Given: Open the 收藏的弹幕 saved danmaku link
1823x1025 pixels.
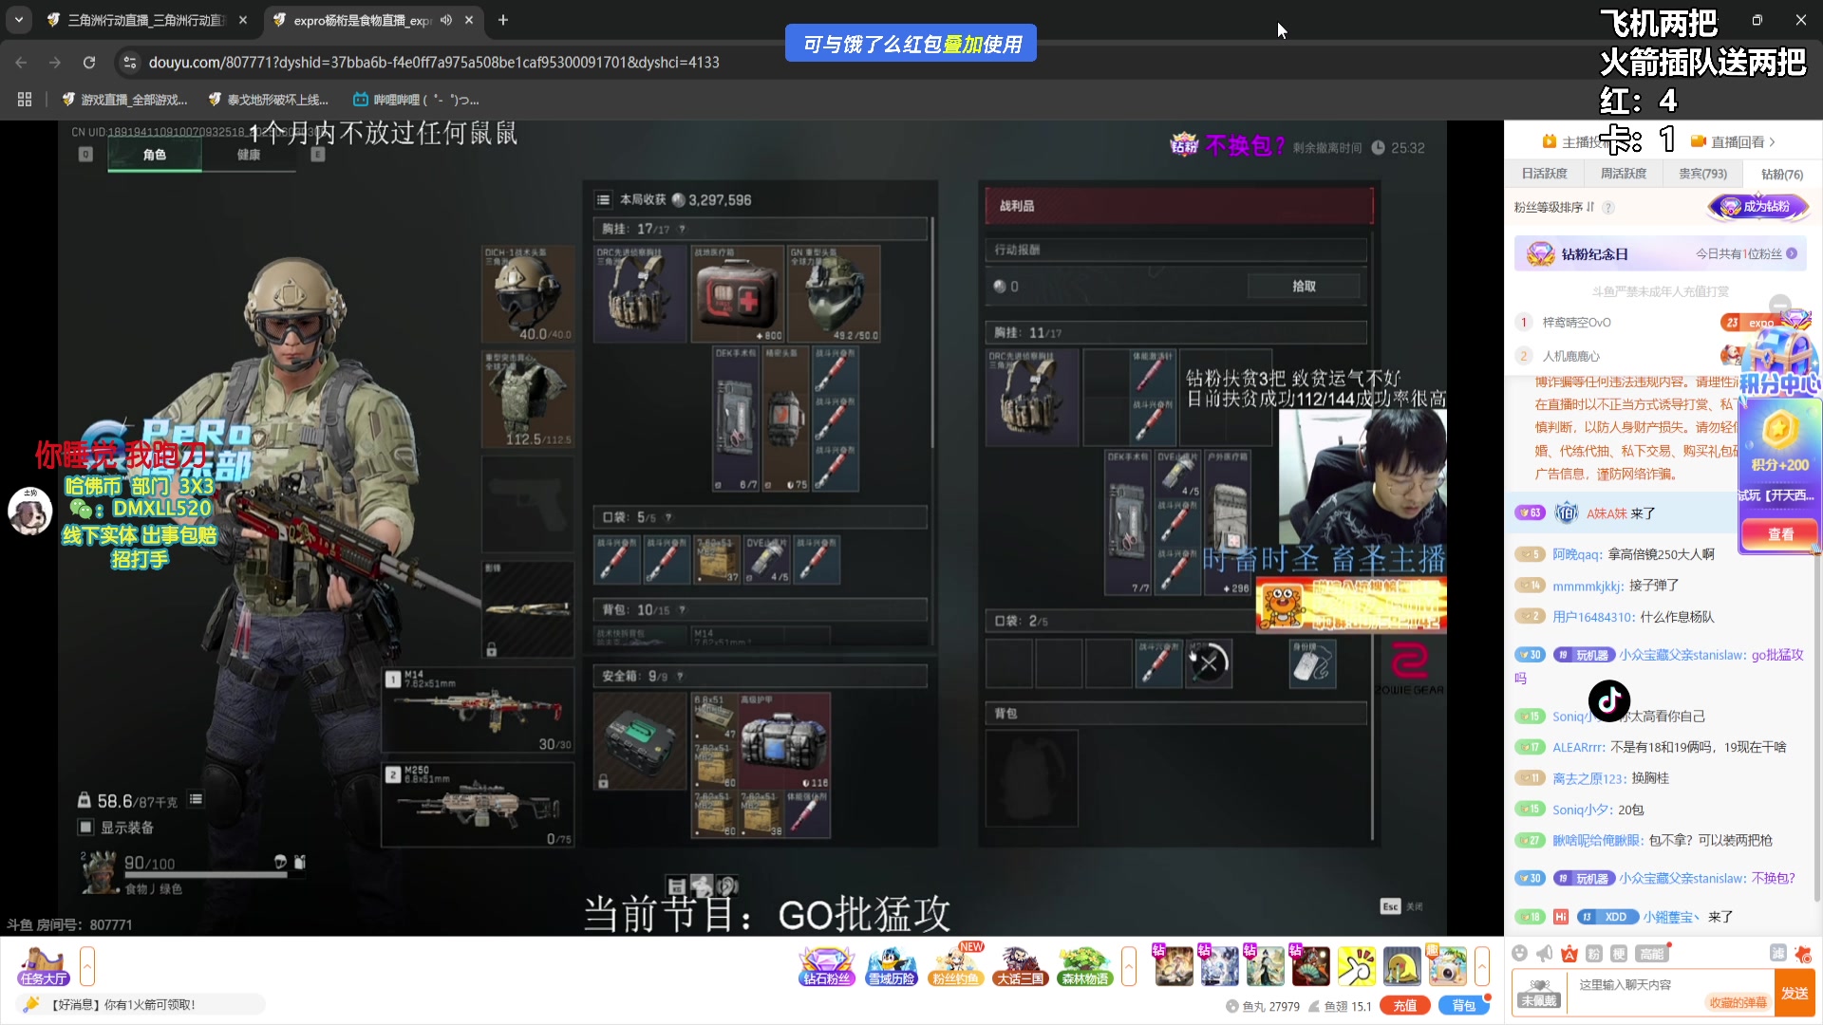Looking at the screenshot, I should [1738, 1002].
